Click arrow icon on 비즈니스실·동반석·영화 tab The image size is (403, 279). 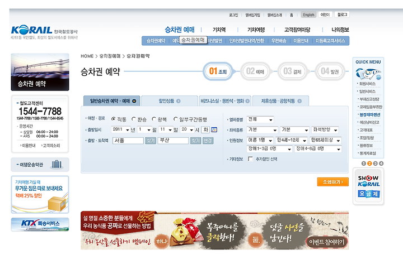247,101
